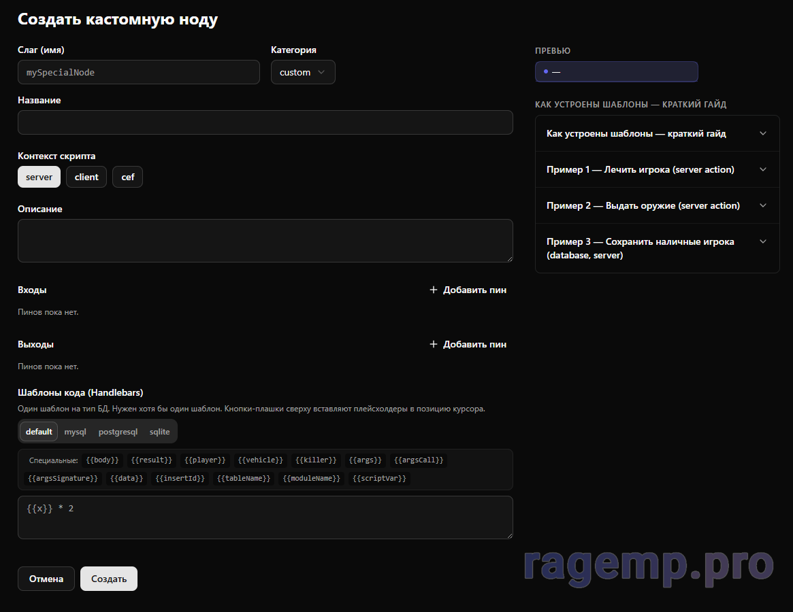Choose the cef script context
This screenshot has width=793, height=612.
127,177
